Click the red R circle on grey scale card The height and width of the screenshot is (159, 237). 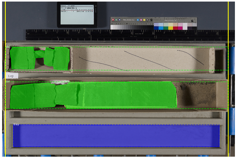click(113, 20)
